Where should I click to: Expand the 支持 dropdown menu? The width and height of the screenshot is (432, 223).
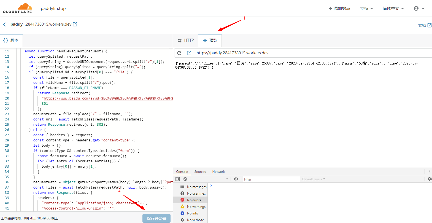366,9
